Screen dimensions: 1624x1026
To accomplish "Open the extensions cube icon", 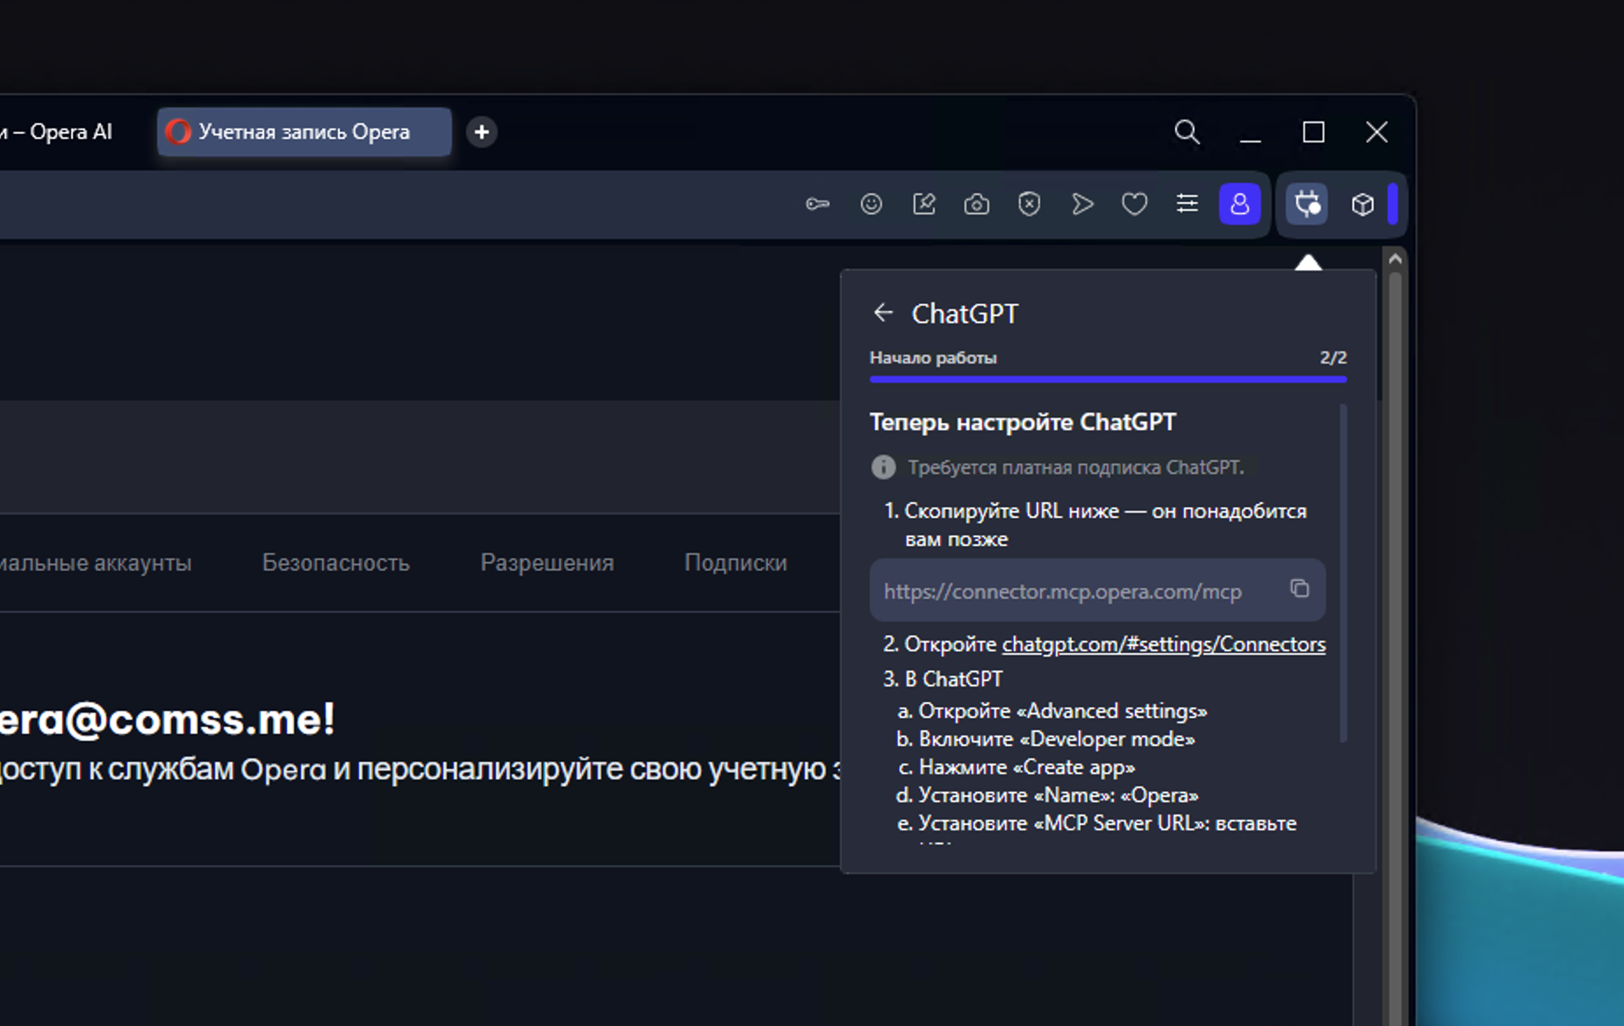I will point(1362,204).
